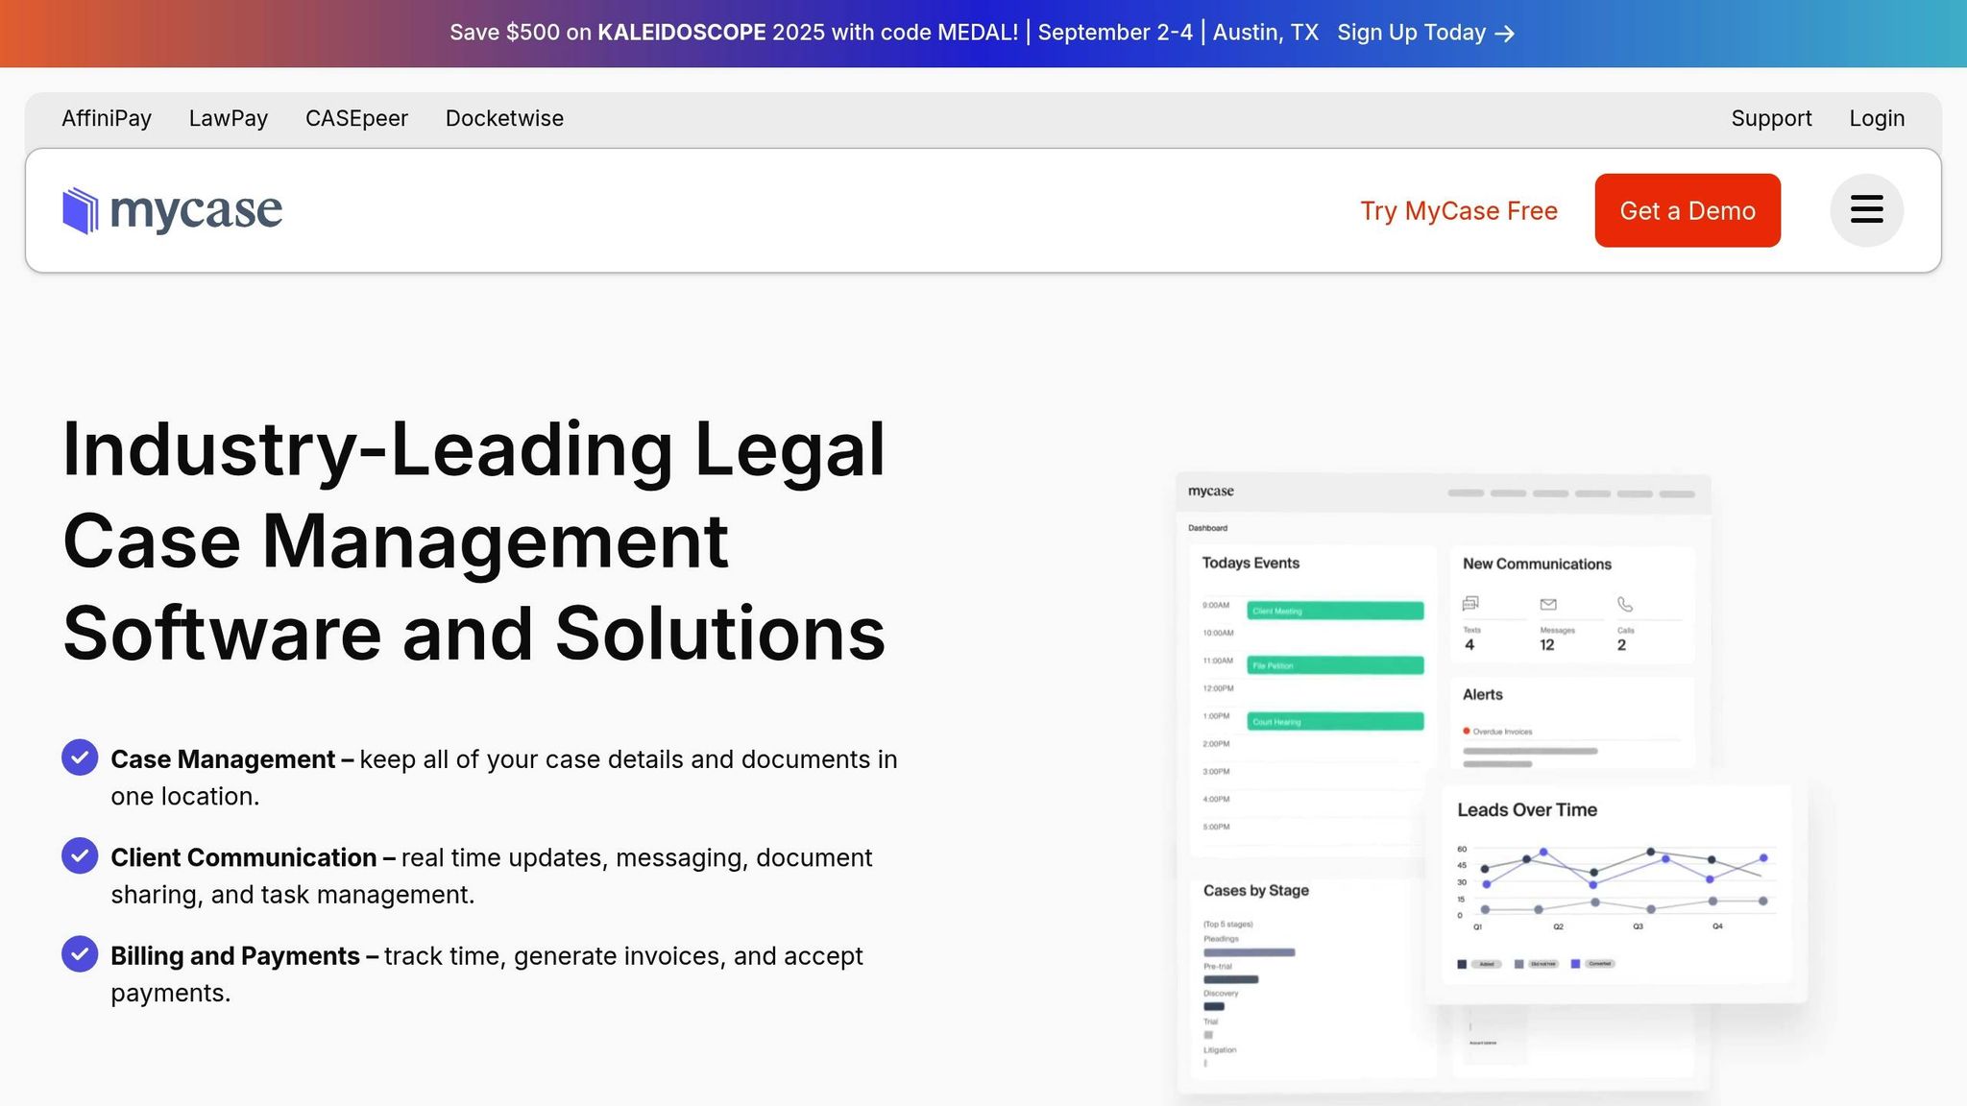Click the Client Communication checkmark icon
This screenshot has width=1967, height=1106.
click(80, 855)
